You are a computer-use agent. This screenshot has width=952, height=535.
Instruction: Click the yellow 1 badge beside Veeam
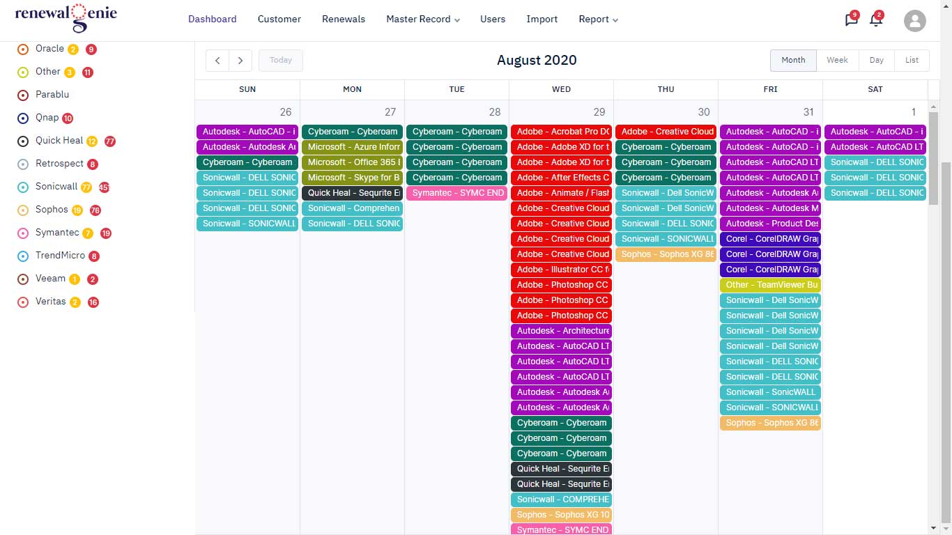click(x=75, y=279)
